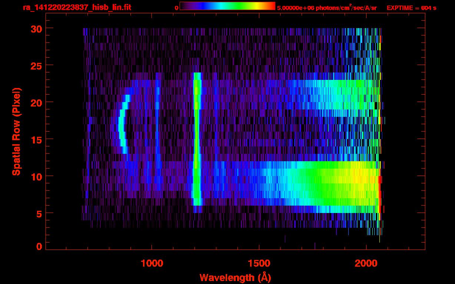Click the x-axis tick label 1000
The width and height of the screenshot is (455, 284).
click(x=152, y=263)
